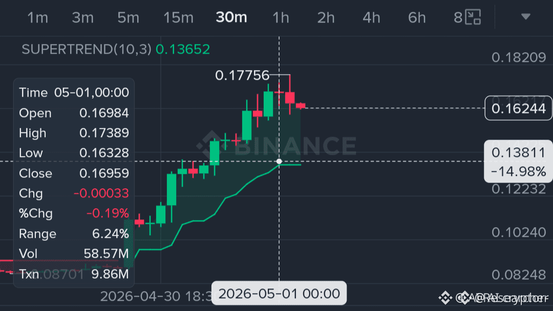
Task: Click the current price tag 0.16244
Action: [518, 108]
